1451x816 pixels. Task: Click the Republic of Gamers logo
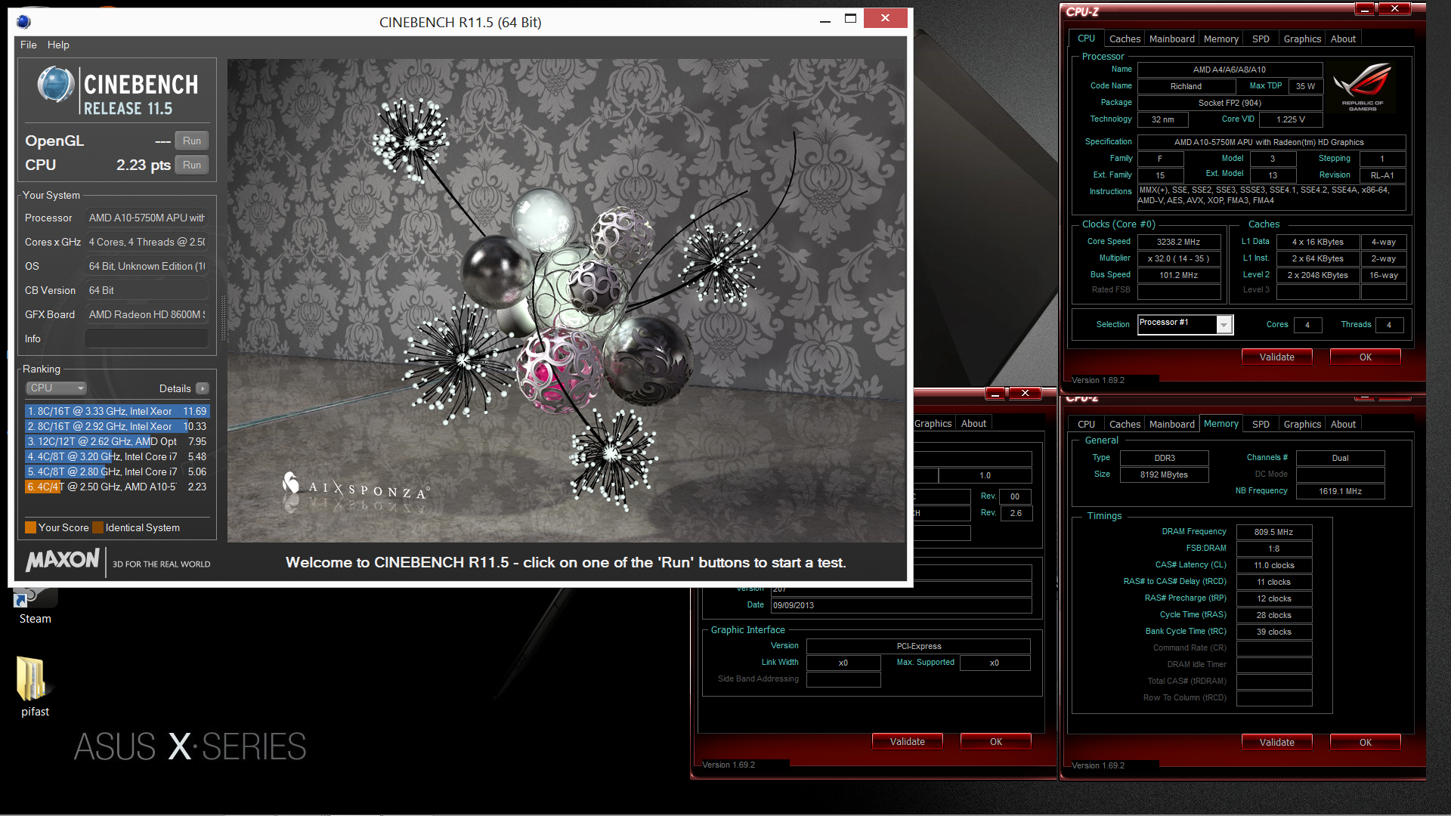click(x=1363, y=88)
